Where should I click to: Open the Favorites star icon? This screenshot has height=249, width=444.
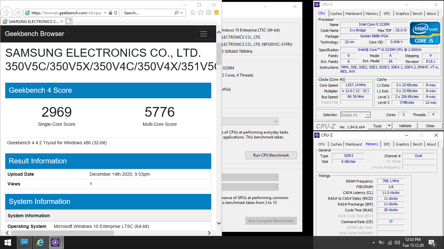pyautogui.click(x=201, y=12)
